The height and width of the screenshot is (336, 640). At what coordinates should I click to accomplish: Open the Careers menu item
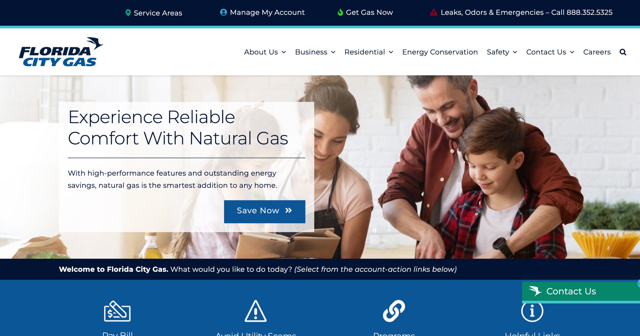(x=597, y=52)
